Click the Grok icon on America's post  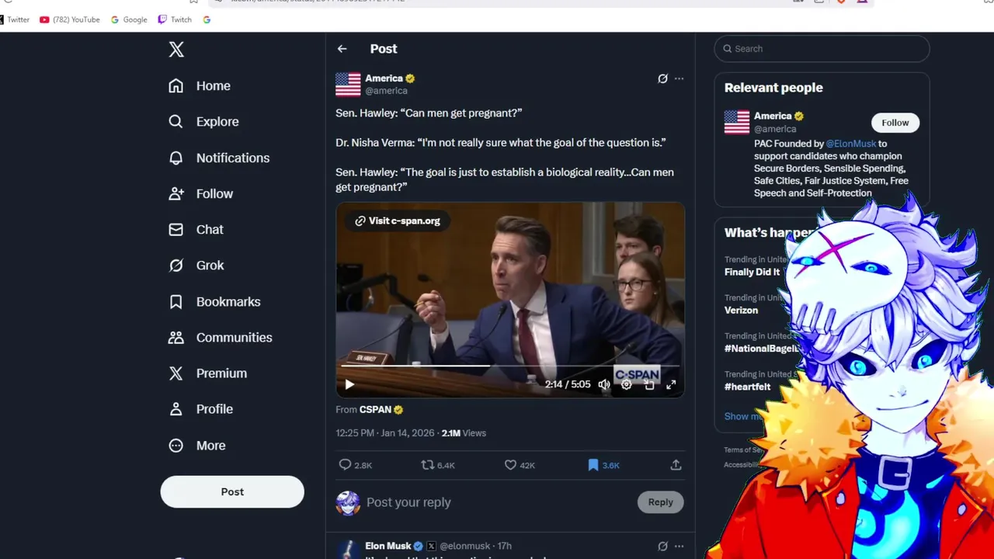coord(662,78)
